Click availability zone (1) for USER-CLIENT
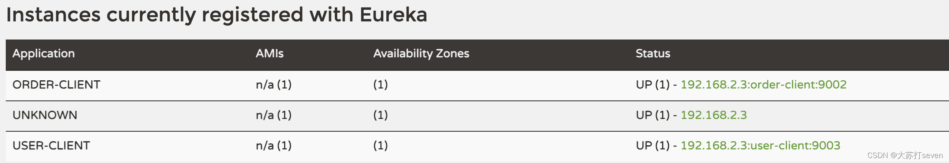Viewport: 949px width, 163px height. click(381, 146)
